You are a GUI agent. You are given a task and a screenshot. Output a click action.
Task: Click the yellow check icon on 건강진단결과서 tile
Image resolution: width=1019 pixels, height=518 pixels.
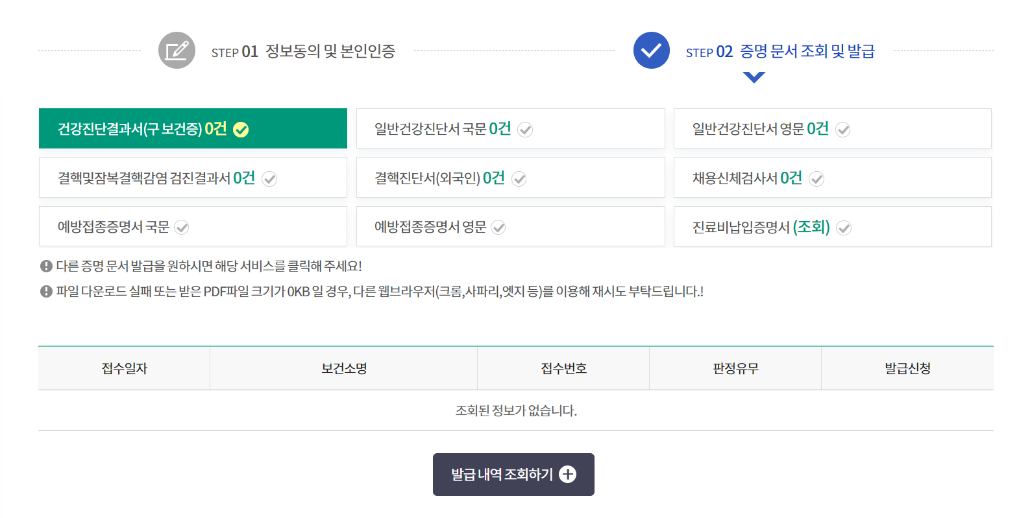coord(241,129)
